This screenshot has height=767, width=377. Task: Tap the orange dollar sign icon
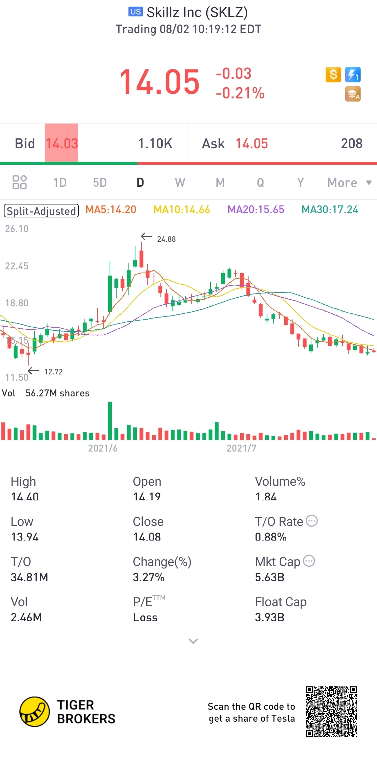point(333,75)
